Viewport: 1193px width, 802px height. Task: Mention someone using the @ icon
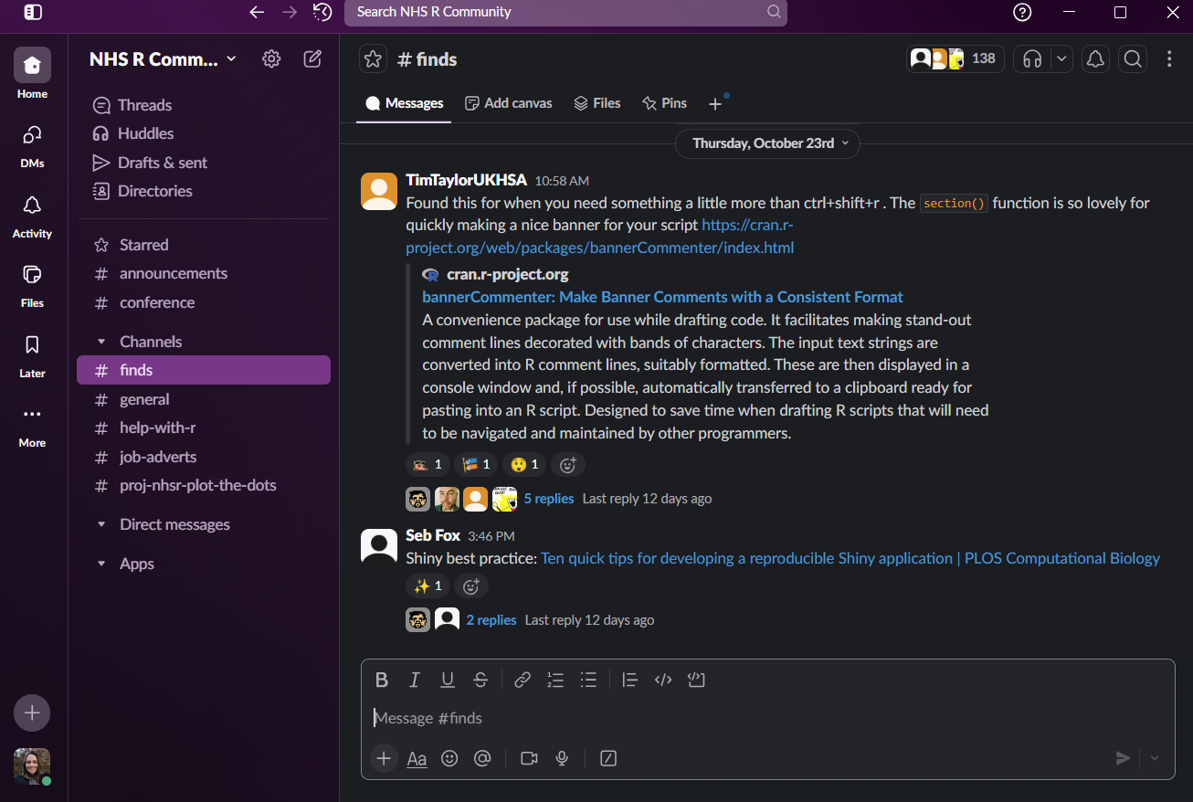[482, 758]
